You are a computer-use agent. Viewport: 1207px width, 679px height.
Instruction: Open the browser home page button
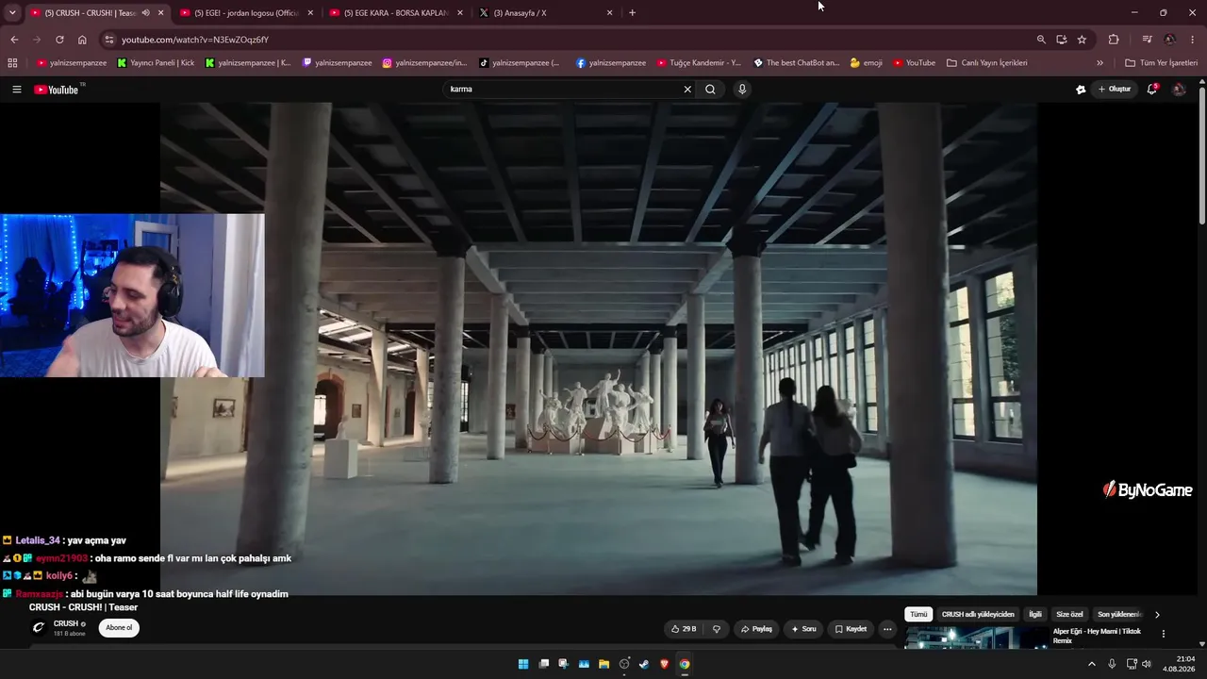coord(82,40)
